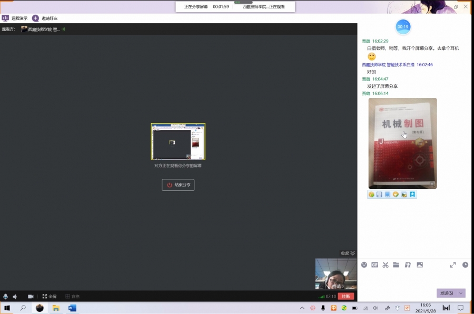Click the music share icon
Screen dimensions: 474x314
(408, 265)
